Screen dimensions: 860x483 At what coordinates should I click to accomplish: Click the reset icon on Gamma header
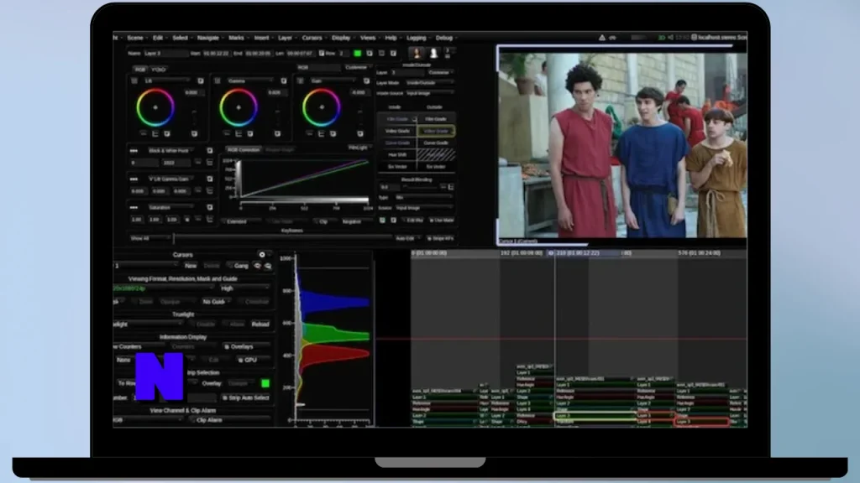point(284,81)
